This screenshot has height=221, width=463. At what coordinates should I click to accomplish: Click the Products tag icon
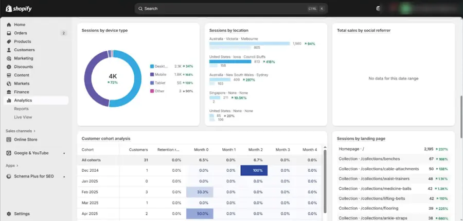coord(9,42)
